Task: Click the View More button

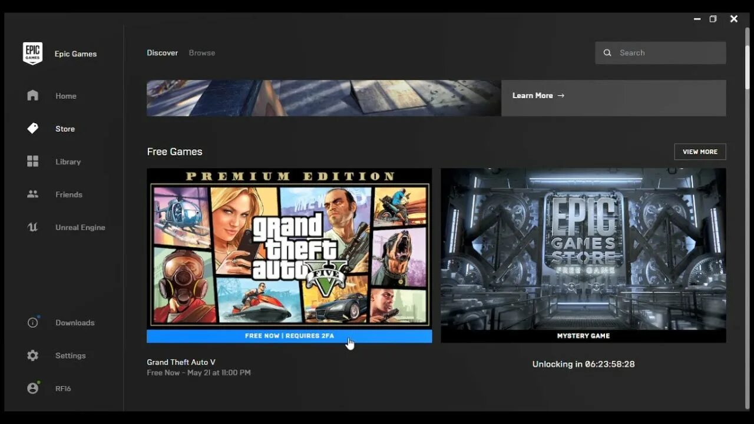Action: (x=700, y=151)
